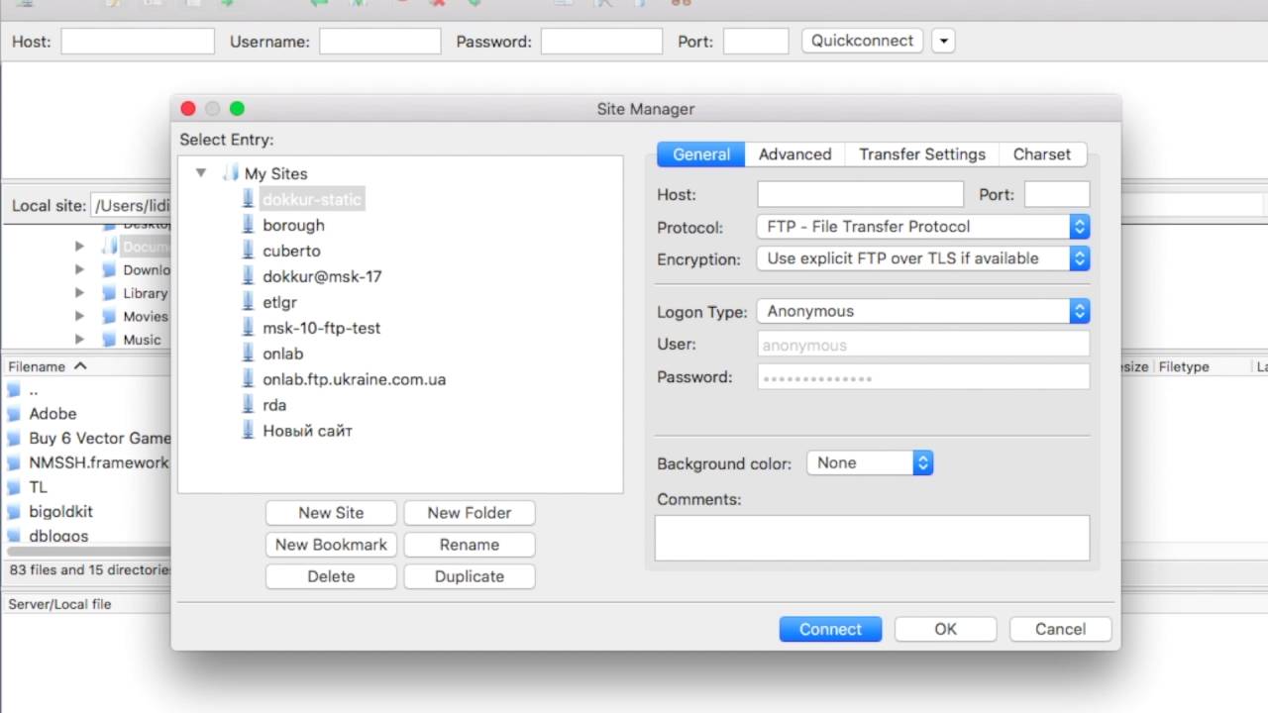This screenshot has height=713, width=1268.
Task: Select the Новый сайт site entry
Action: click(x=307, y=431)
